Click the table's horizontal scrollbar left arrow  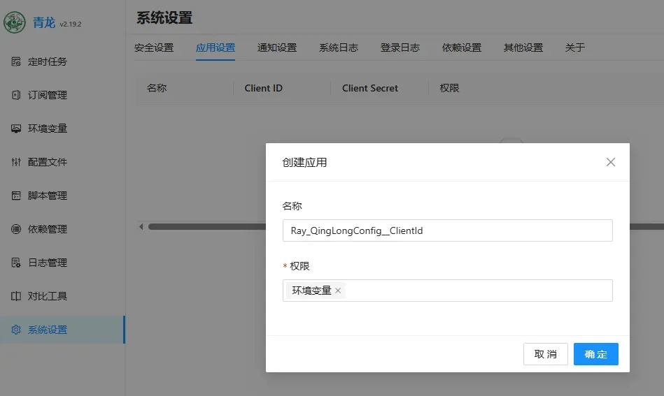[x=141, y=226]
